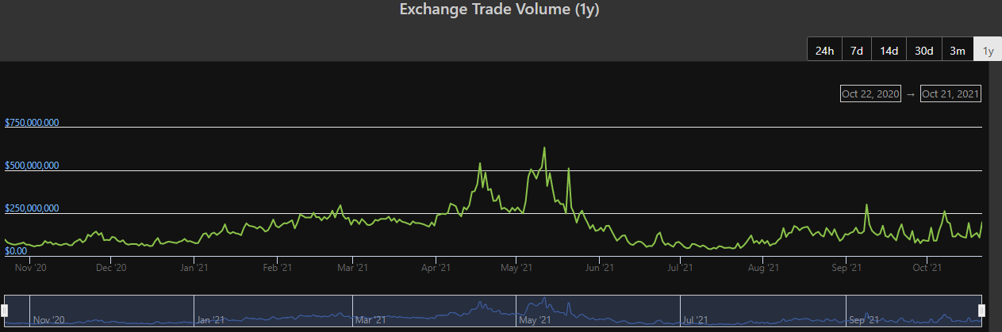Click Sep '21 on main chart axis
The height and width of the screenshot is (332, 1002).
point(845,268)
